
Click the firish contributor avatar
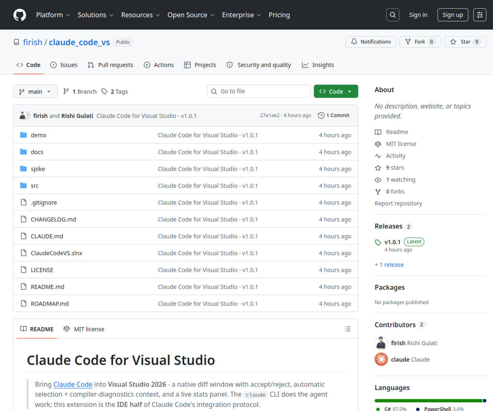point(381,343)
